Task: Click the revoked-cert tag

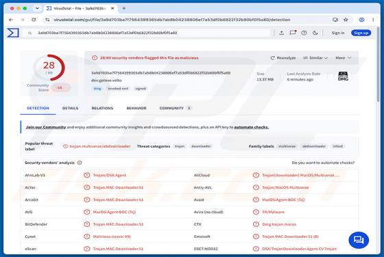Action: click(x=118, y=89)
